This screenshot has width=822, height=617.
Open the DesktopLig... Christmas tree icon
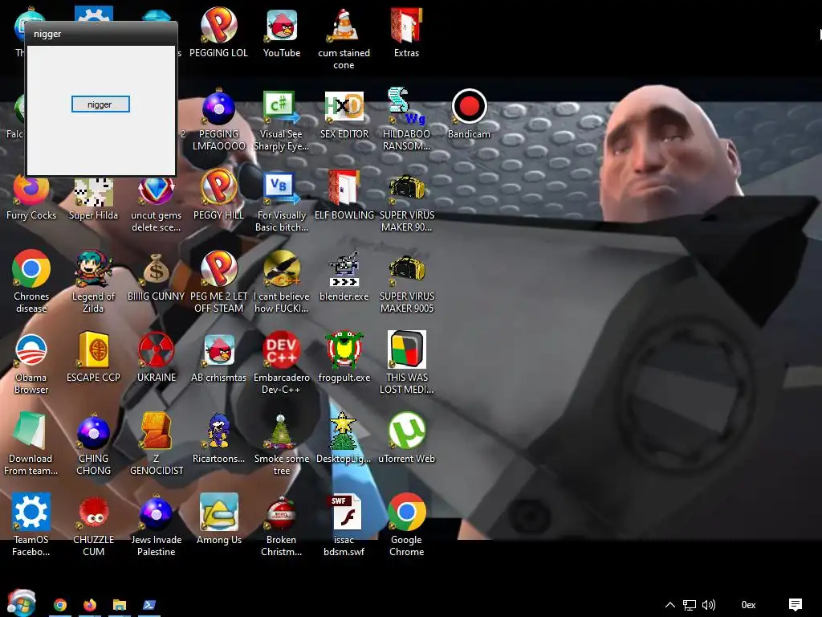click(343, 431)
